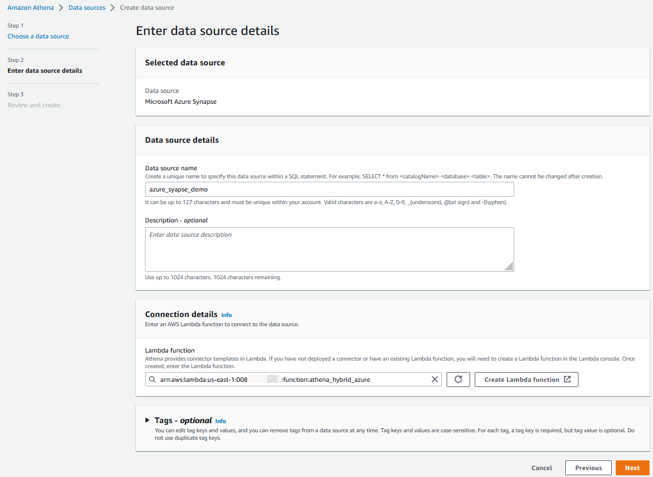Focus the Data source name input field
Screen dimensions: 653x477
coord(330,189)
